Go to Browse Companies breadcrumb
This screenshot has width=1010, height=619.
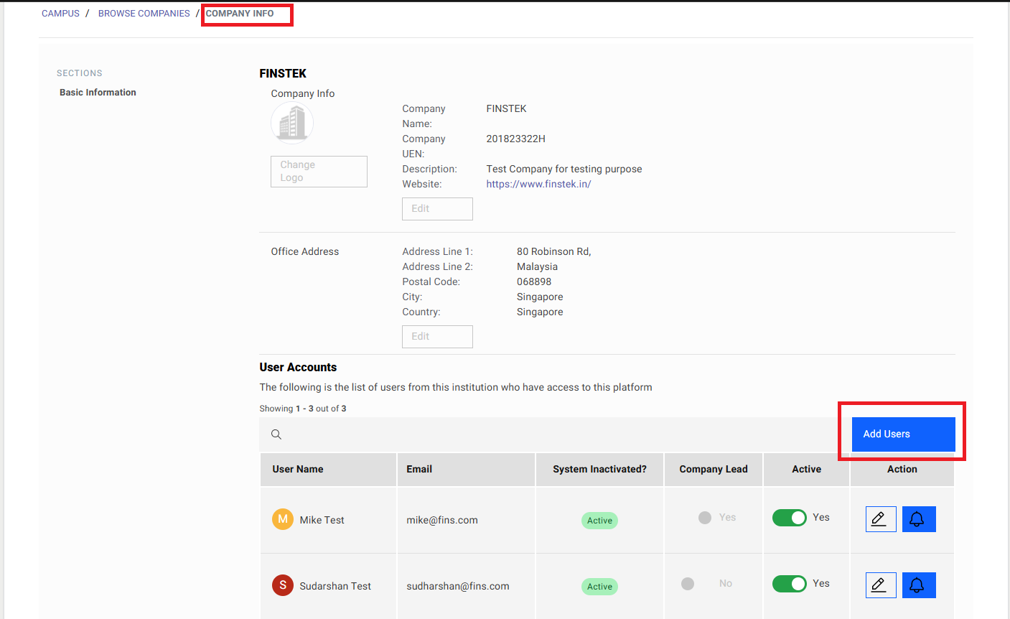[144, 14]
